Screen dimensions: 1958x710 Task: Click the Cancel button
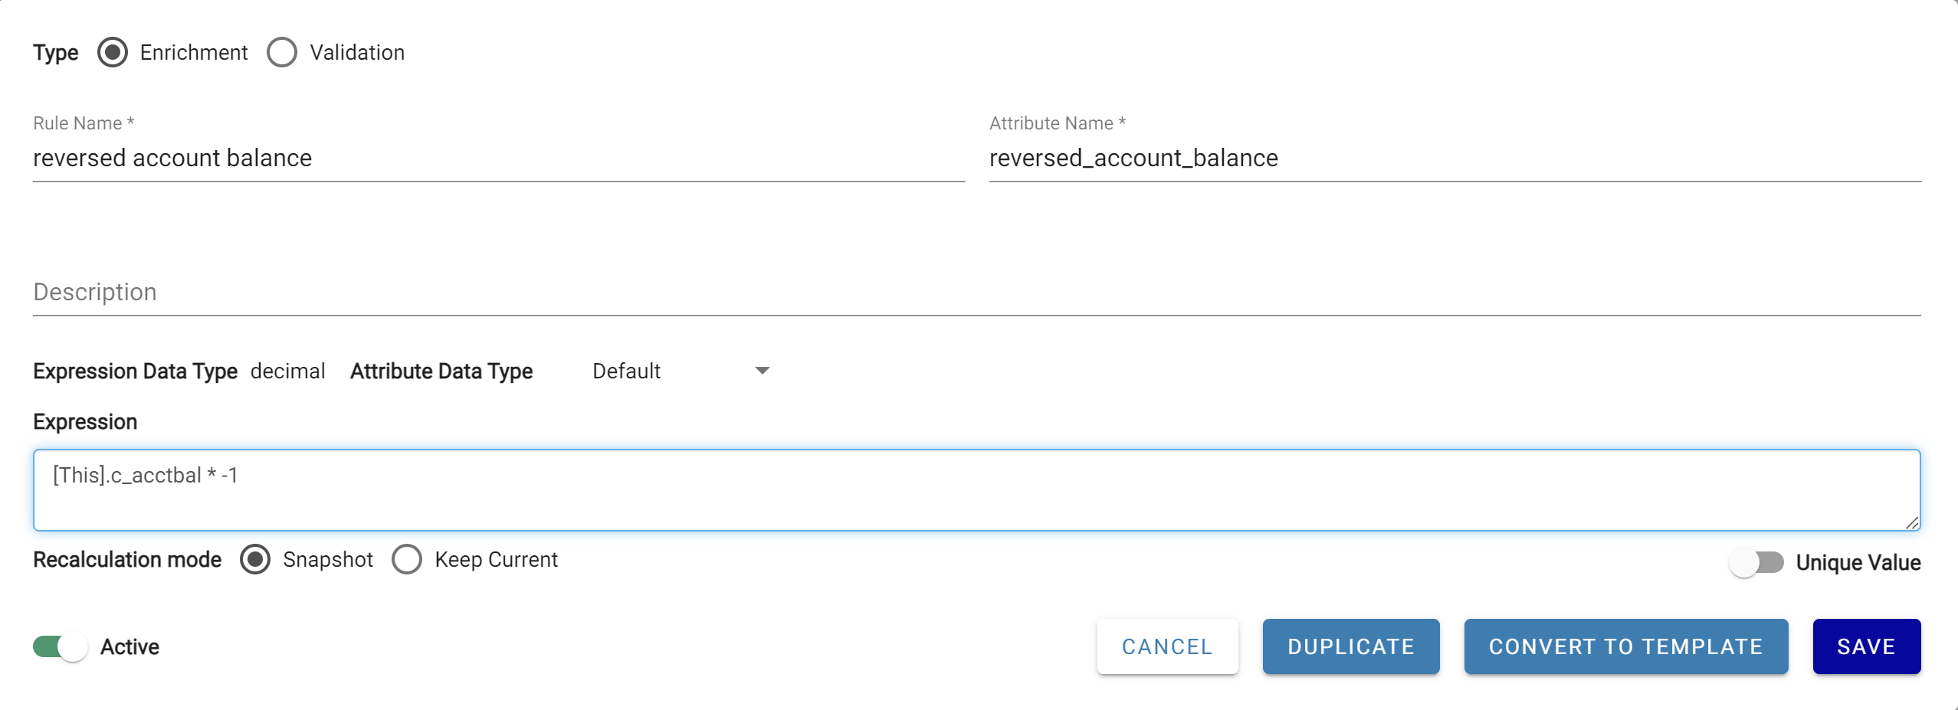pos(1167,647)
